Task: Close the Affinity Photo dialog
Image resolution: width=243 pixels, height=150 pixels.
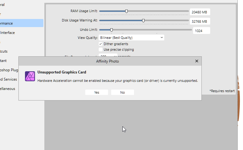Action: pyautogui.click(x=197, y=61)
